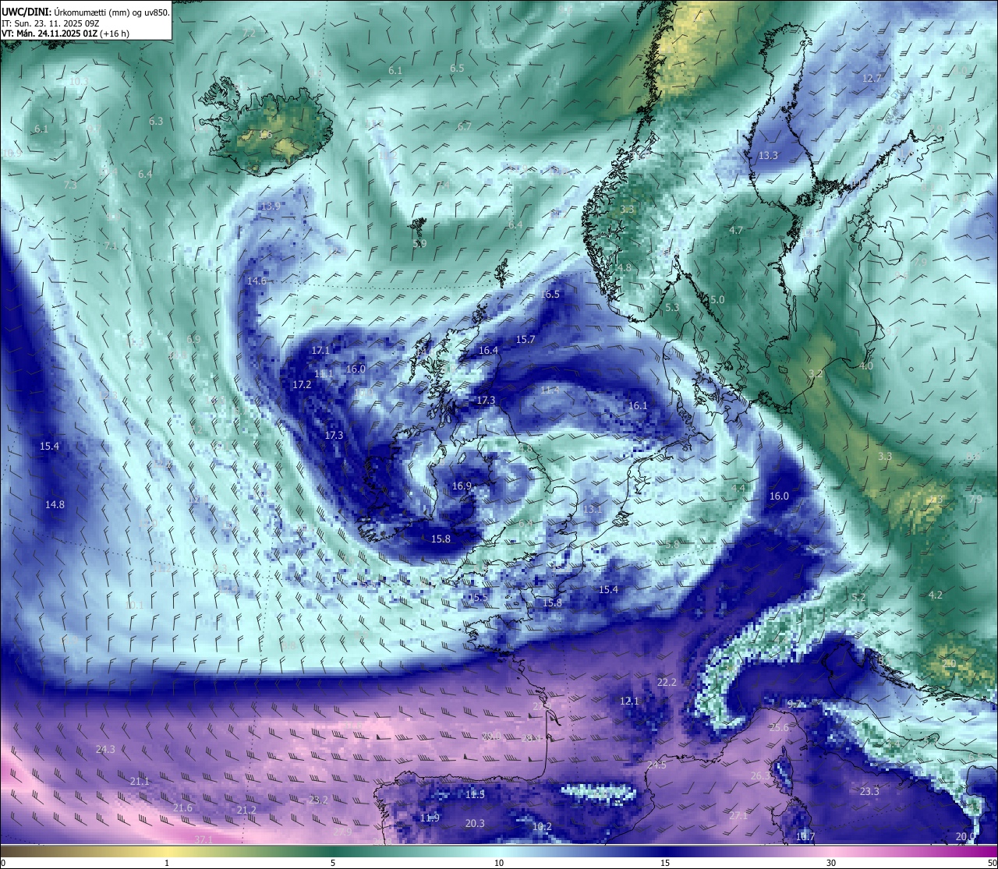The height and width of the screenshot is (869, 998).
Task: Click the map value 6.7
Action: click(465, 127)
